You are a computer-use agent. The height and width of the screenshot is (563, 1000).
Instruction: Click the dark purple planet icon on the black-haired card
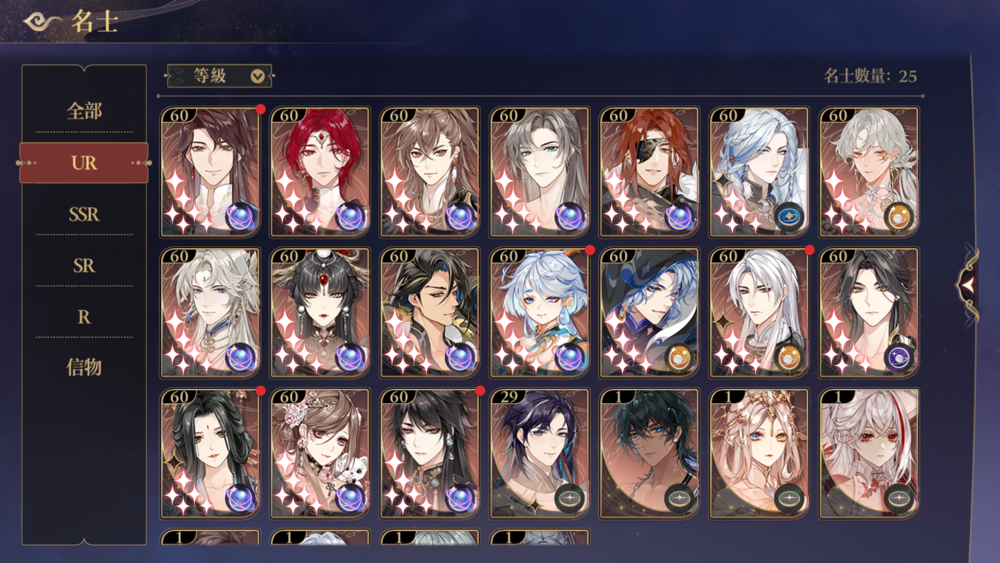point(899,358)
